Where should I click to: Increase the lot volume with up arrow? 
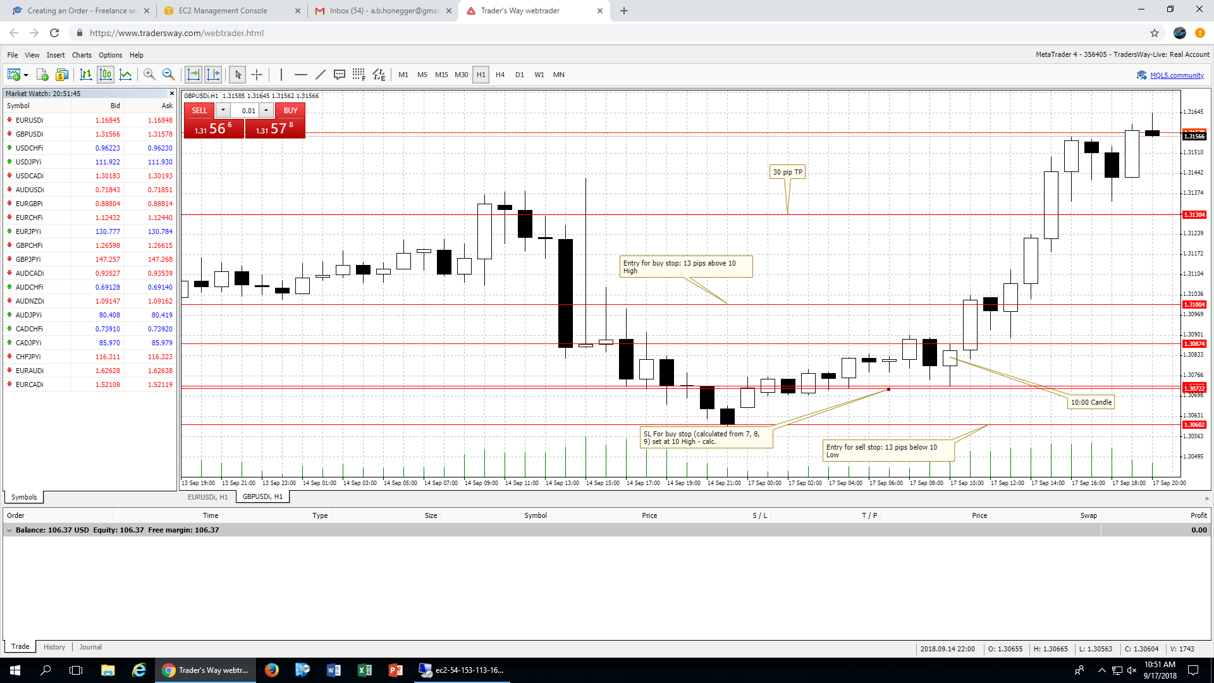coord(266,110)
